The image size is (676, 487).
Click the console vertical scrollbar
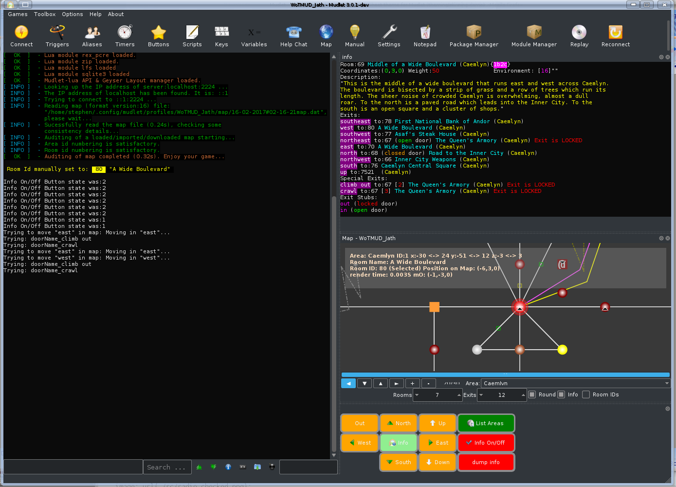pos(334,255)
